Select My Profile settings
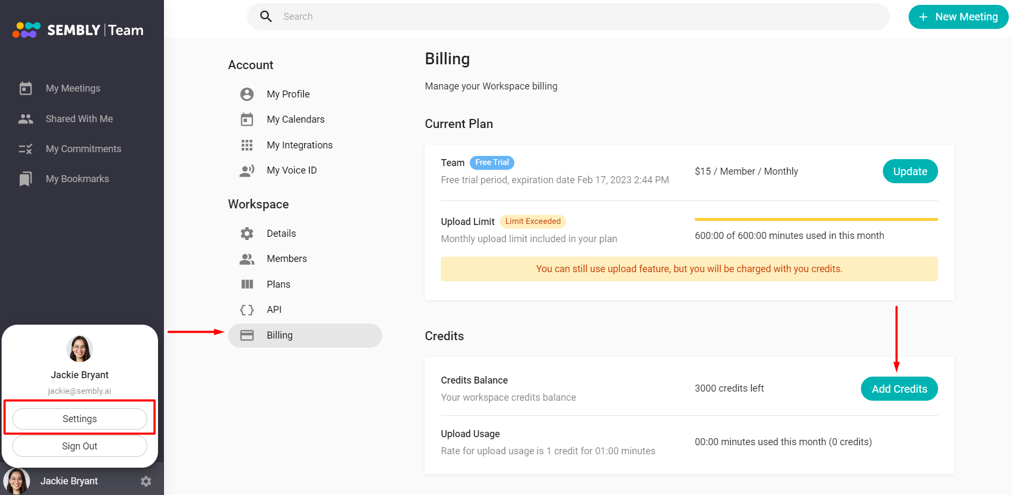1012x495 pixels. [x=305, y=94]
